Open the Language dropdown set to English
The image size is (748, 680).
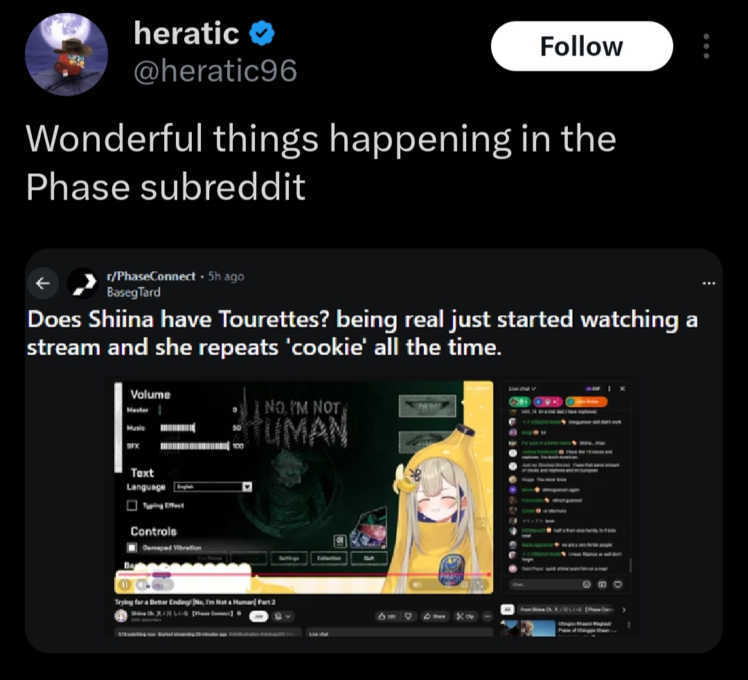pos(213,486)
